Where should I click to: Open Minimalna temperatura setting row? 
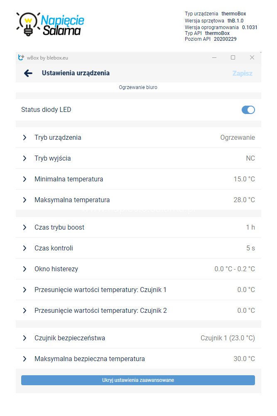tap(138, 179)
